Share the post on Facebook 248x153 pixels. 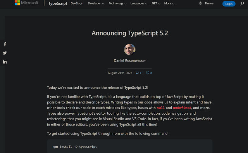point(5,44)
